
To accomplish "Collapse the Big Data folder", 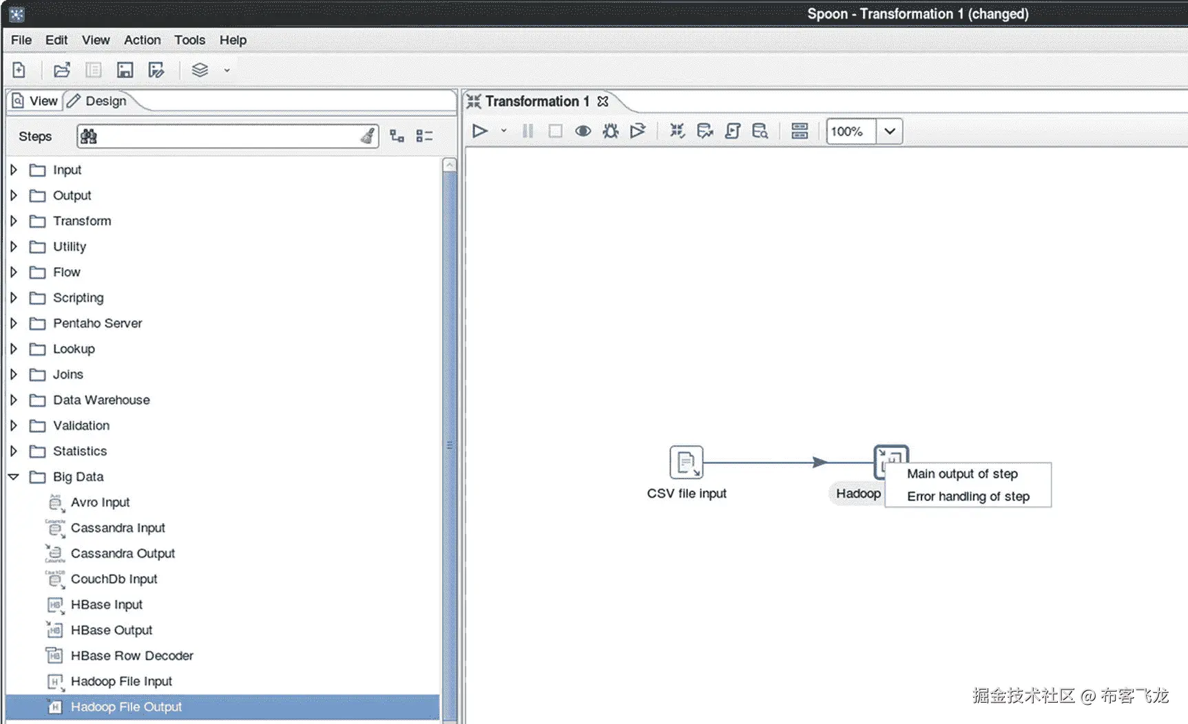I will 13,476.
